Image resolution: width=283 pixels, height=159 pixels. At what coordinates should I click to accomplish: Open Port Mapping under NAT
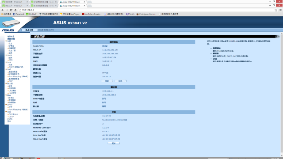[x=19, y=76]
